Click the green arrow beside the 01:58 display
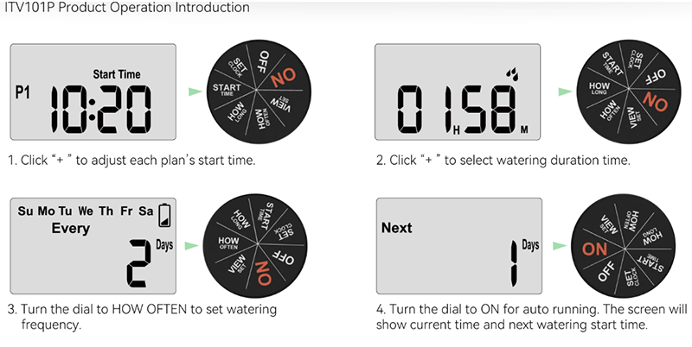The width and height of the screenshot is (692, 347). [565, 90]
